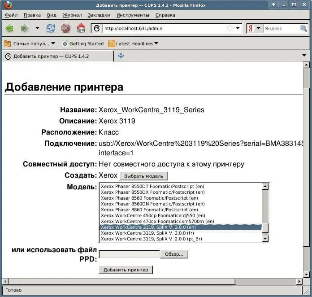Select Xerox Phaser 8550DX Foomatic/Postscript
Screen dimensions: 312x297
181,192
